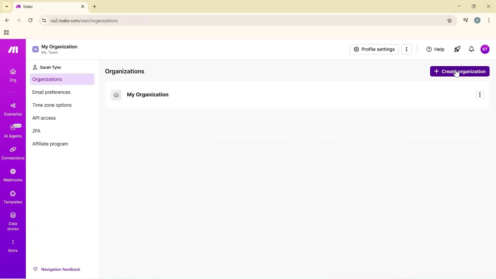This screenshot has width=496, height=279.
Task: Bookmark this page with the star icon
Action: click(450, 20)
